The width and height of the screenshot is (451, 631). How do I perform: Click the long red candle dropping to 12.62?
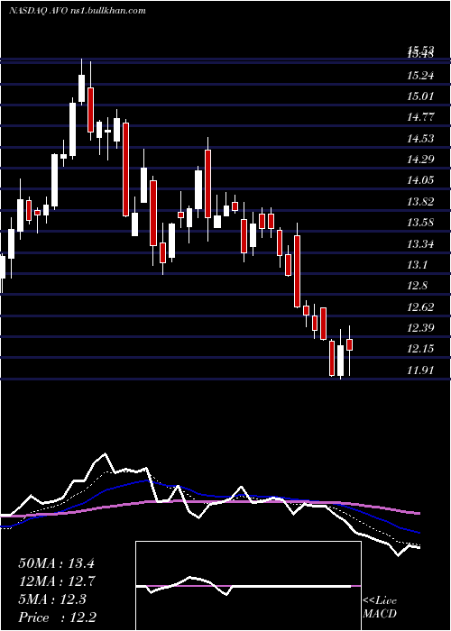point(297,271)
